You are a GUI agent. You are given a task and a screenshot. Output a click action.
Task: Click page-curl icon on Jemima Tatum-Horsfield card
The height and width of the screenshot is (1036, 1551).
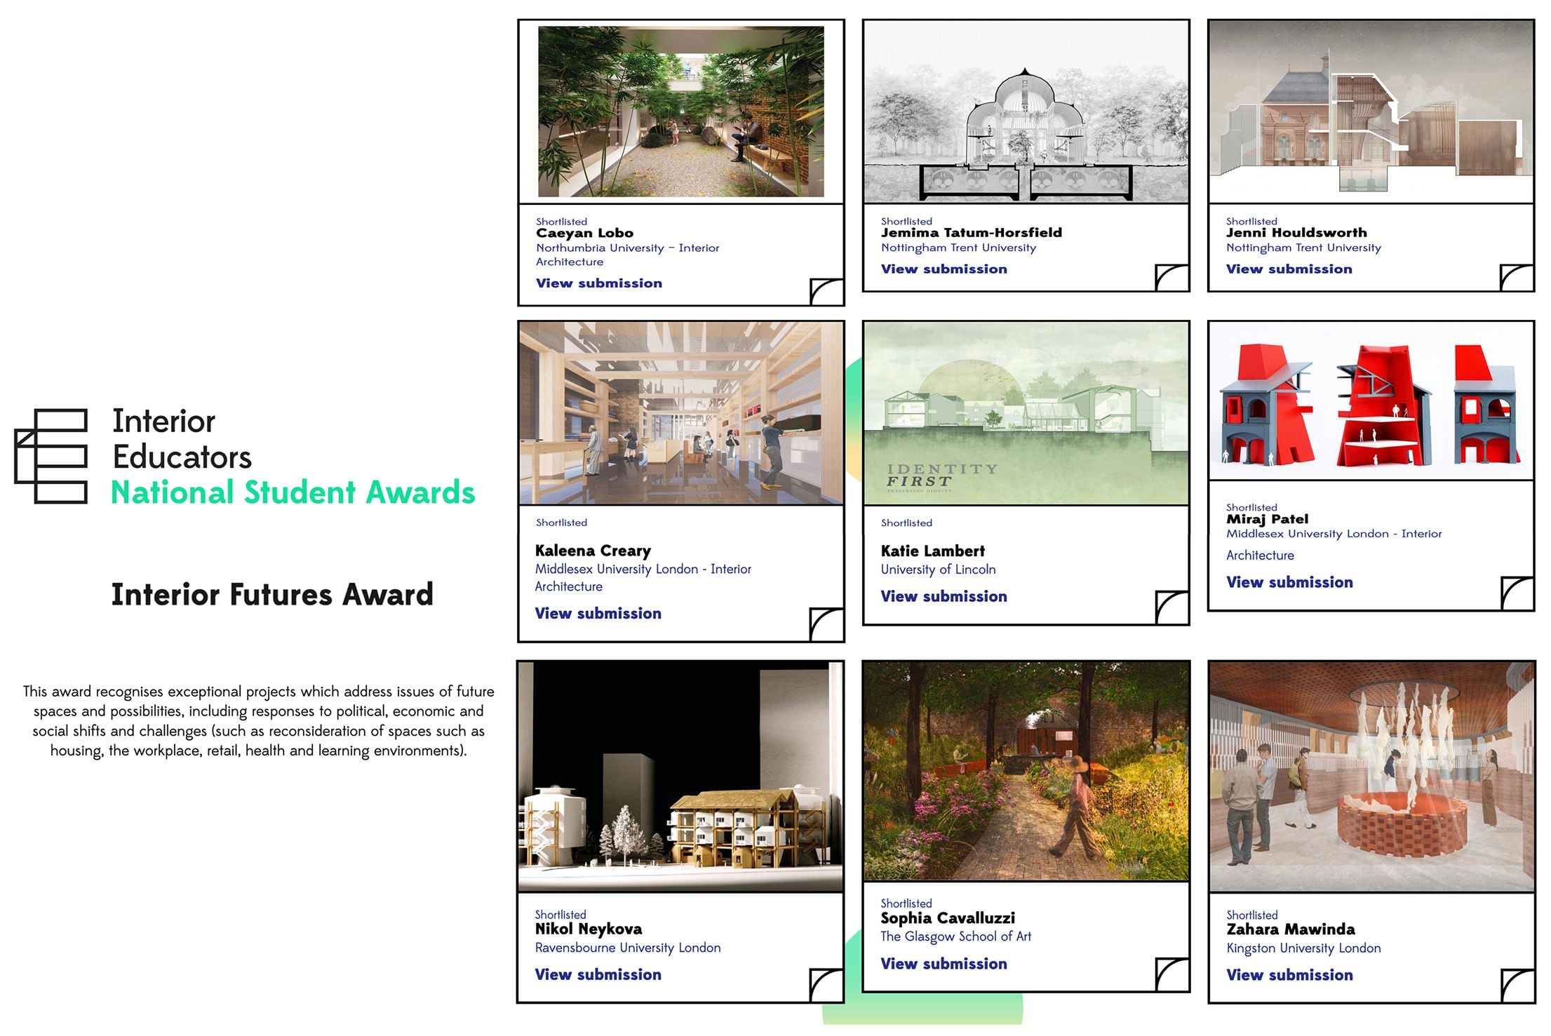[1171, 277]
